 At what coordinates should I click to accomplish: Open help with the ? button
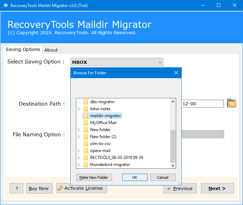[x=16, y=188]
